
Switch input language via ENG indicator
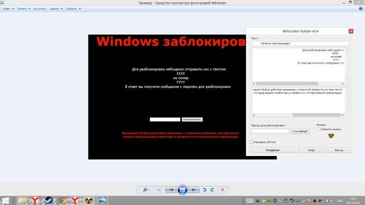point(340,201)
